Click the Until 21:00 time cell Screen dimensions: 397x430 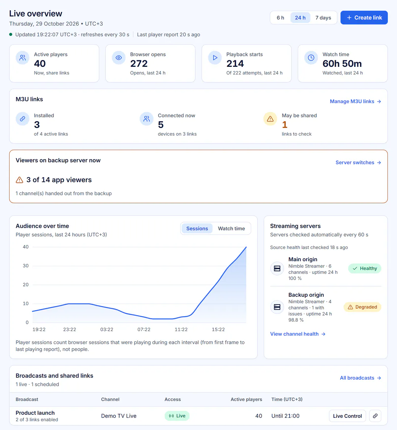286,416
